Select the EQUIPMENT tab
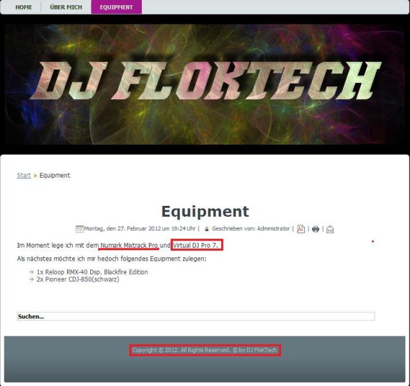410x386 pixels. (116, 7)
